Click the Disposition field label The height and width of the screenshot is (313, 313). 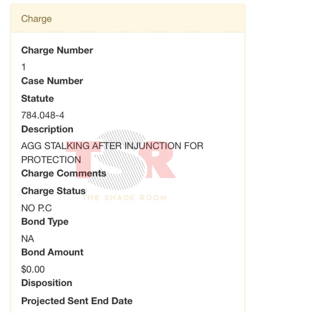(47, 283)
